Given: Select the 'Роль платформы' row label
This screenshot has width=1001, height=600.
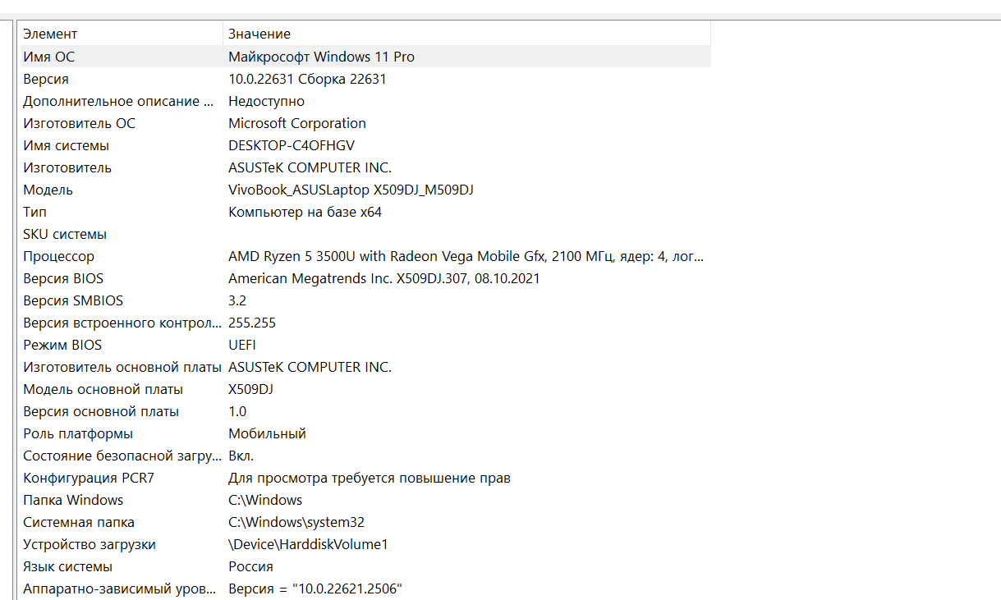Looking at the screenshot, I should (x=78, y=433).
